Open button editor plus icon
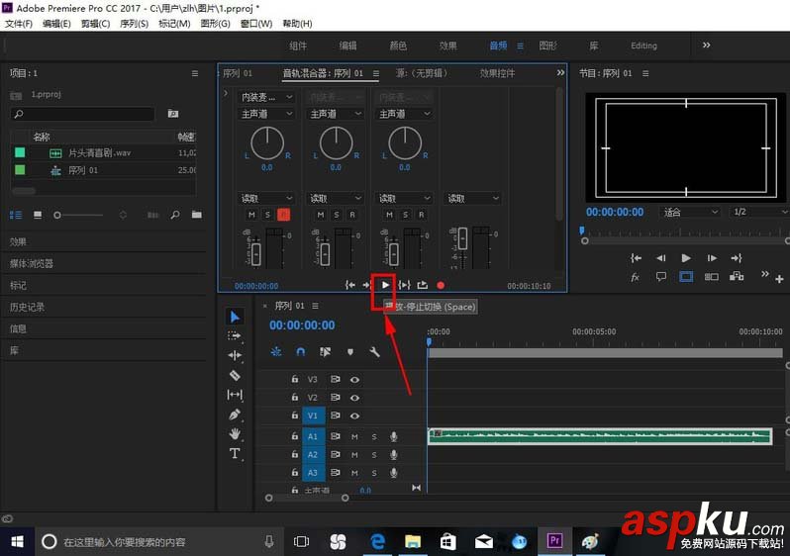790x556 pixels. [x=779, y=279]
